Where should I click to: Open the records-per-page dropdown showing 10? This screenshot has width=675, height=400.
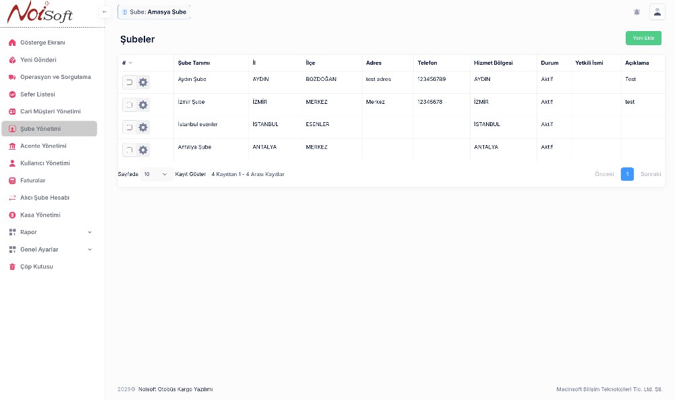click(x=155, y=174)
